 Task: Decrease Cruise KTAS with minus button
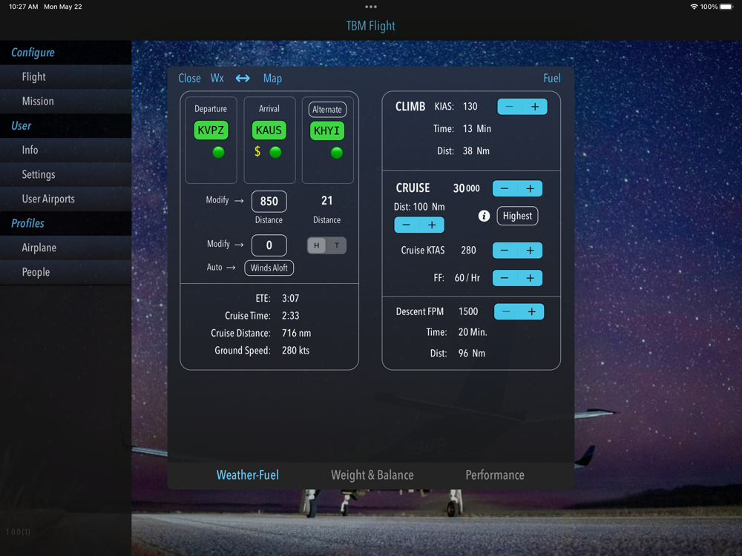click(505, 251)
